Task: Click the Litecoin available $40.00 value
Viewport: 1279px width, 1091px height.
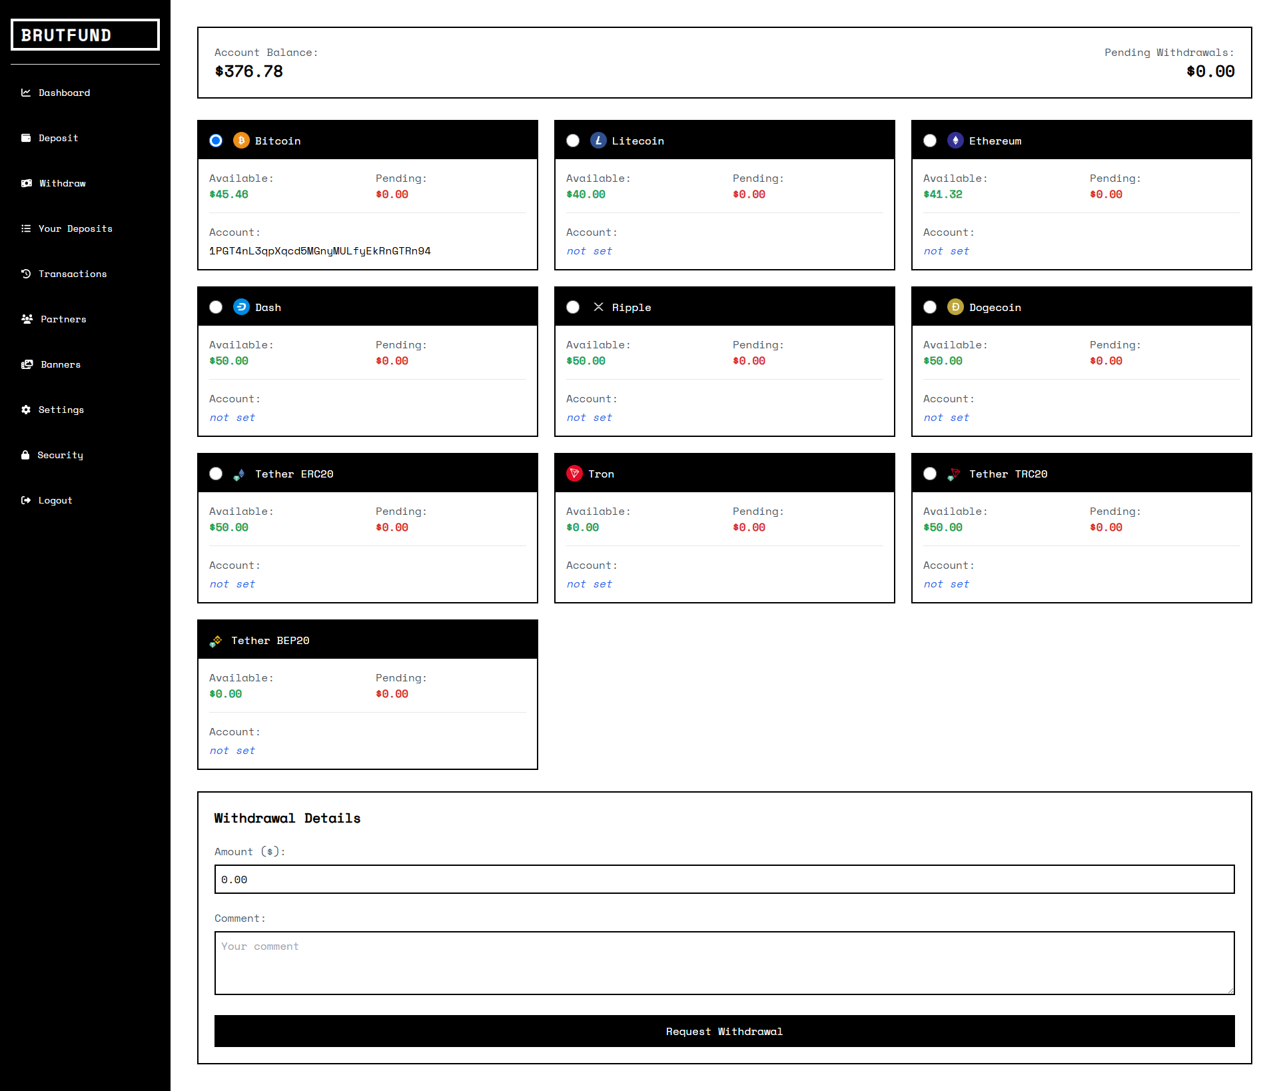Action: pos(586,194)
